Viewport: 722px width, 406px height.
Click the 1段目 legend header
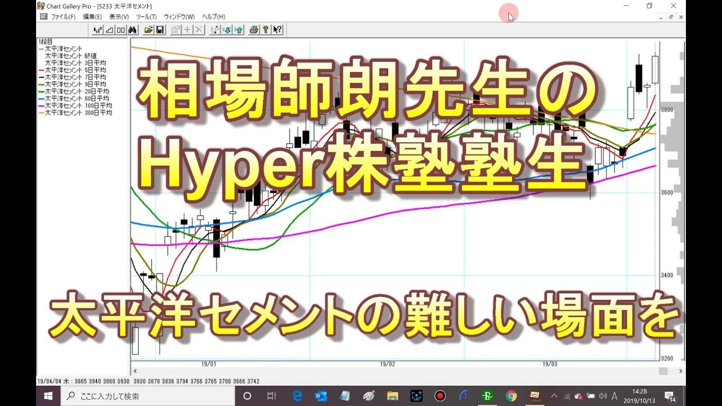pyautogui.click(x=46, y=42)
